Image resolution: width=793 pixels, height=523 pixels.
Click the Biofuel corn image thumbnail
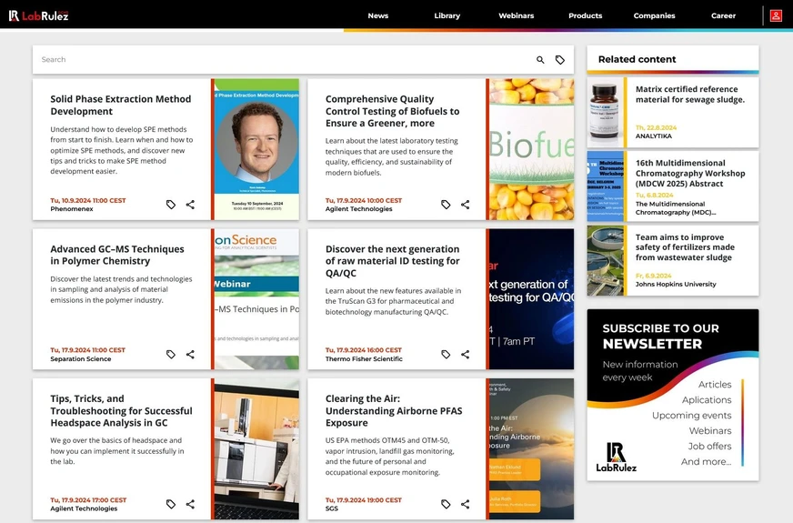point(531,149)
